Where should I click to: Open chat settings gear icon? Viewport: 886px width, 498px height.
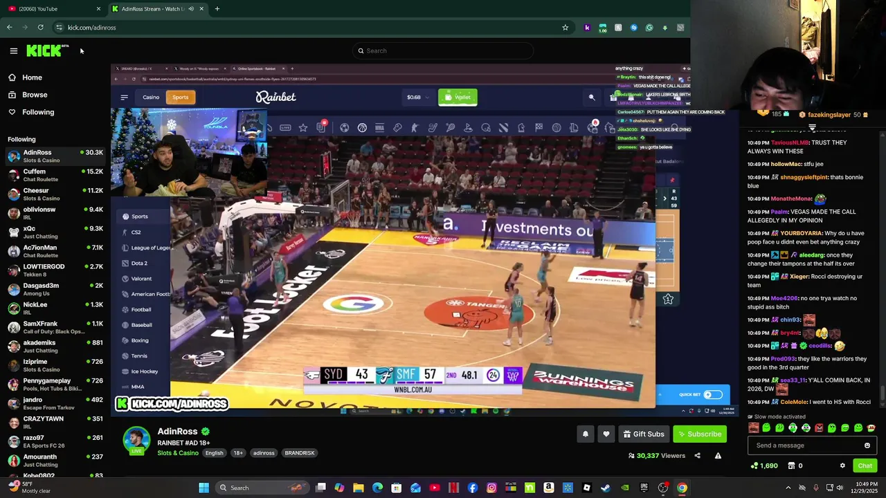coord(842,466)
